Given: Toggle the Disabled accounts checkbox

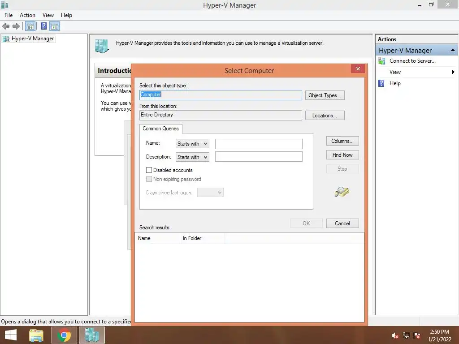Looking at the screenshot, I should coord(149,170).
